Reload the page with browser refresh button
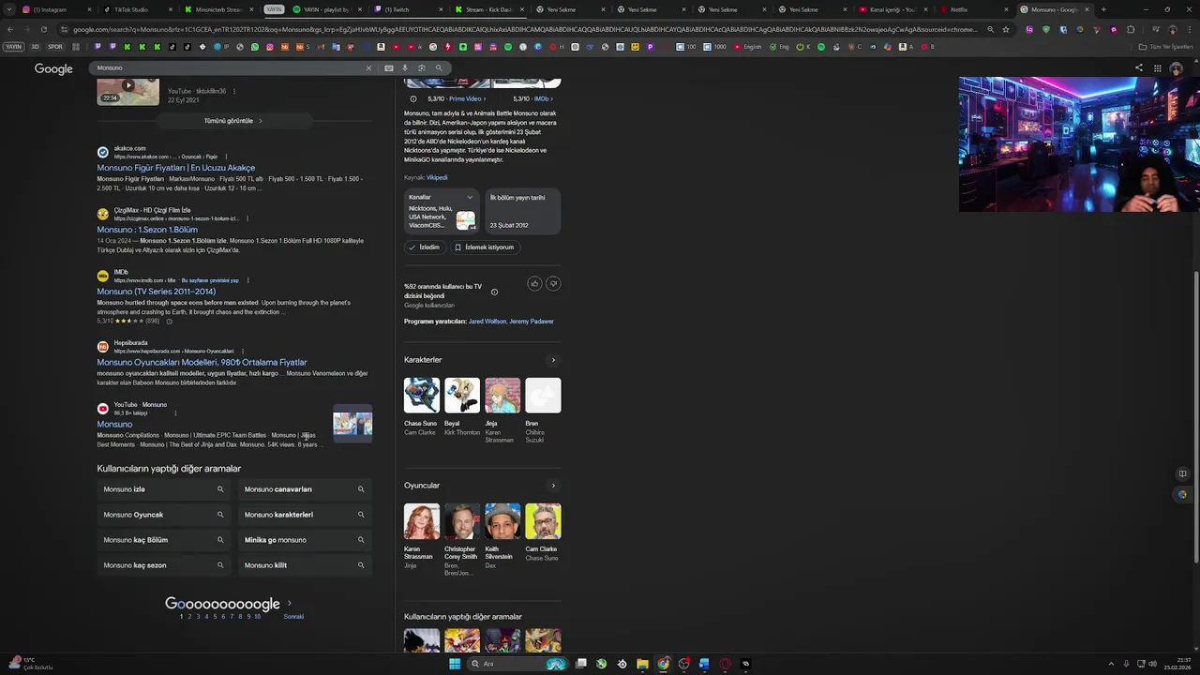This screenshot has width=1200, height=675. [x=43, y=29]
